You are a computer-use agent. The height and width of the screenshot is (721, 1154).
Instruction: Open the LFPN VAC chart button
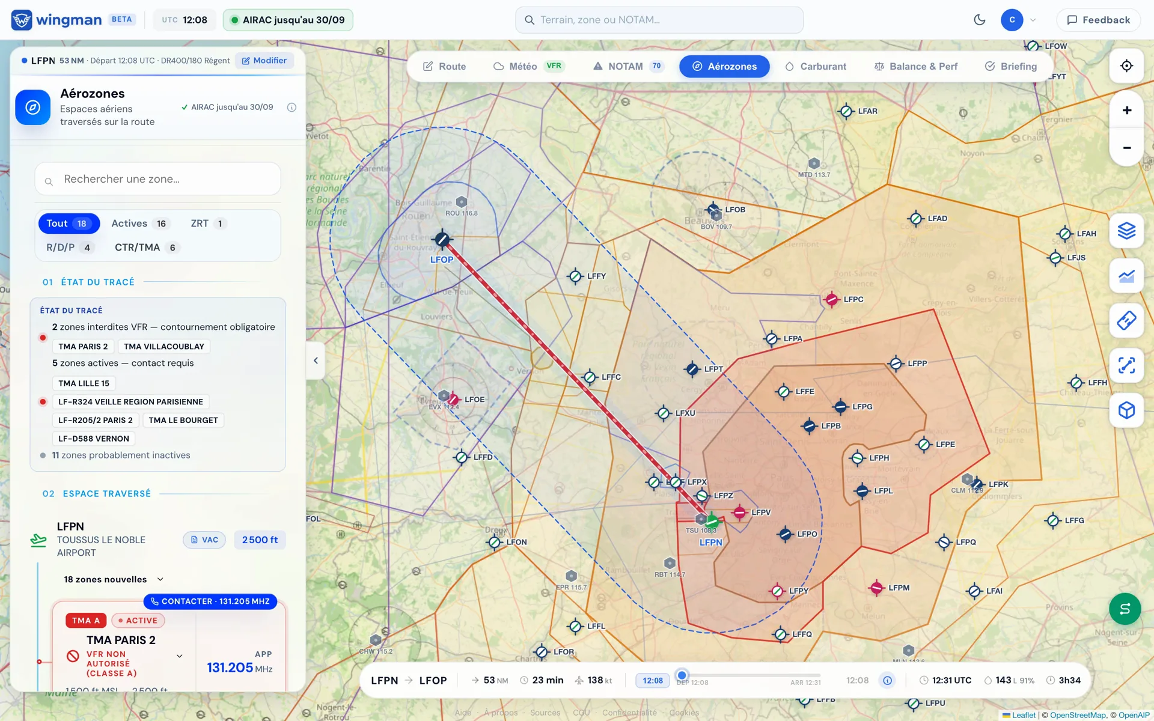tap(204, 540)
